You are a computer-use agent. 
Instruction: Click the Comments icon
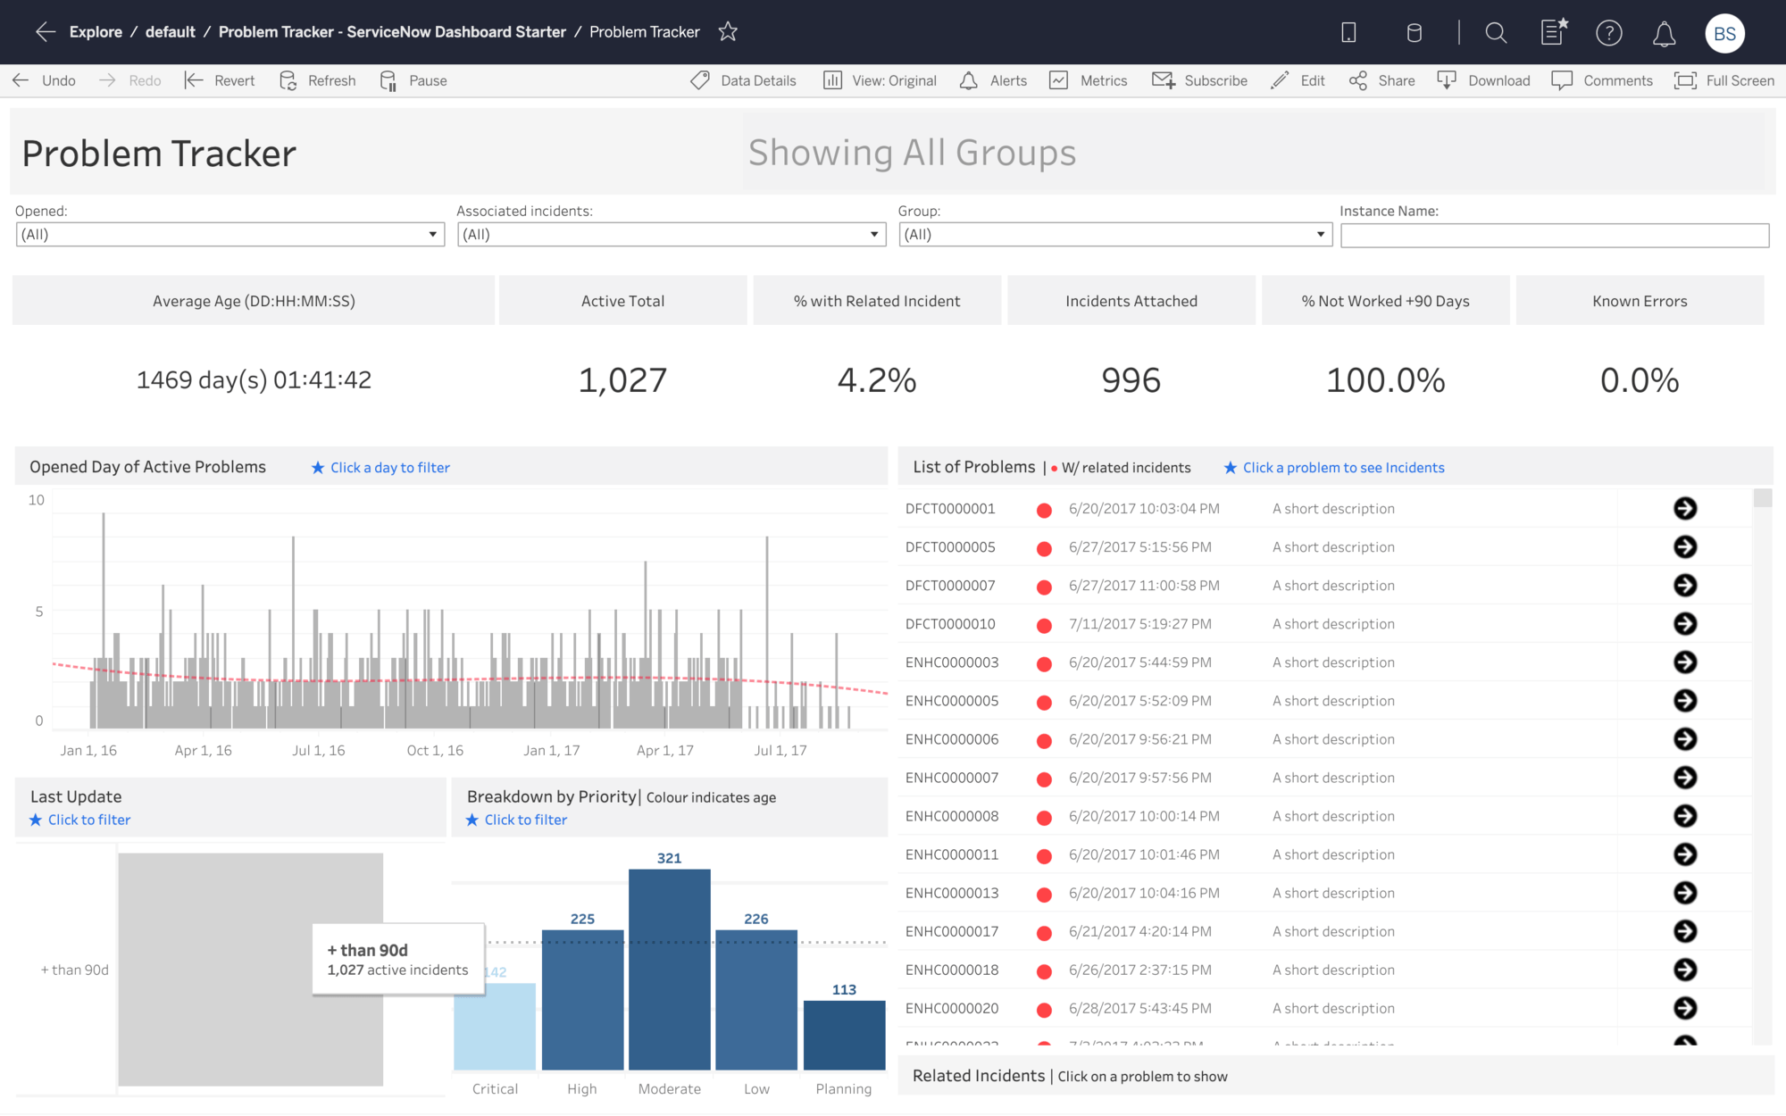tap(1561, 79)
